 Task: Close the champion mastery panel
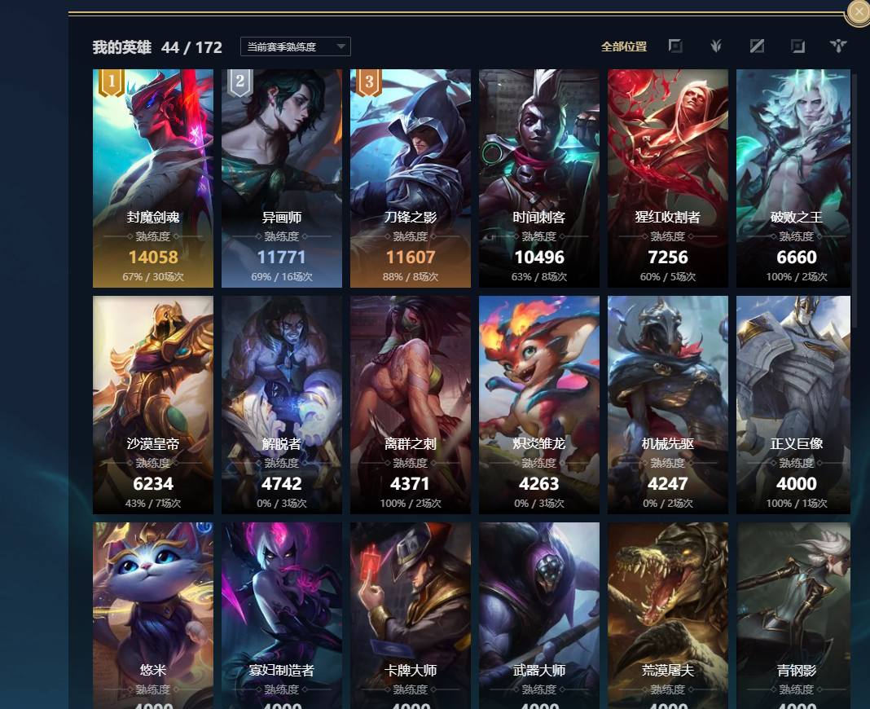click(x=859, y=11)
